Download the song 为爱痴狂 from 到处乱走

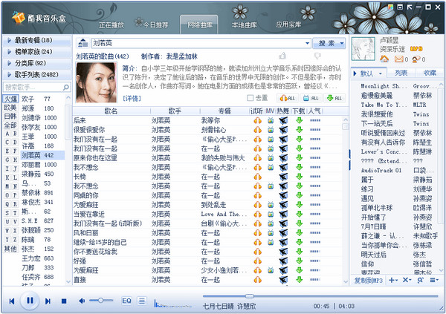[299, 205]
